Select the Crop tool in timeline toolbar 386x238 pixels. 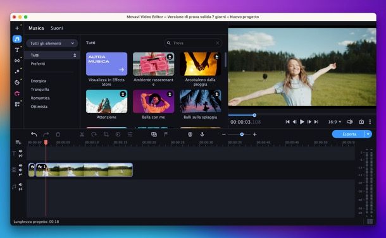[106, 134]
